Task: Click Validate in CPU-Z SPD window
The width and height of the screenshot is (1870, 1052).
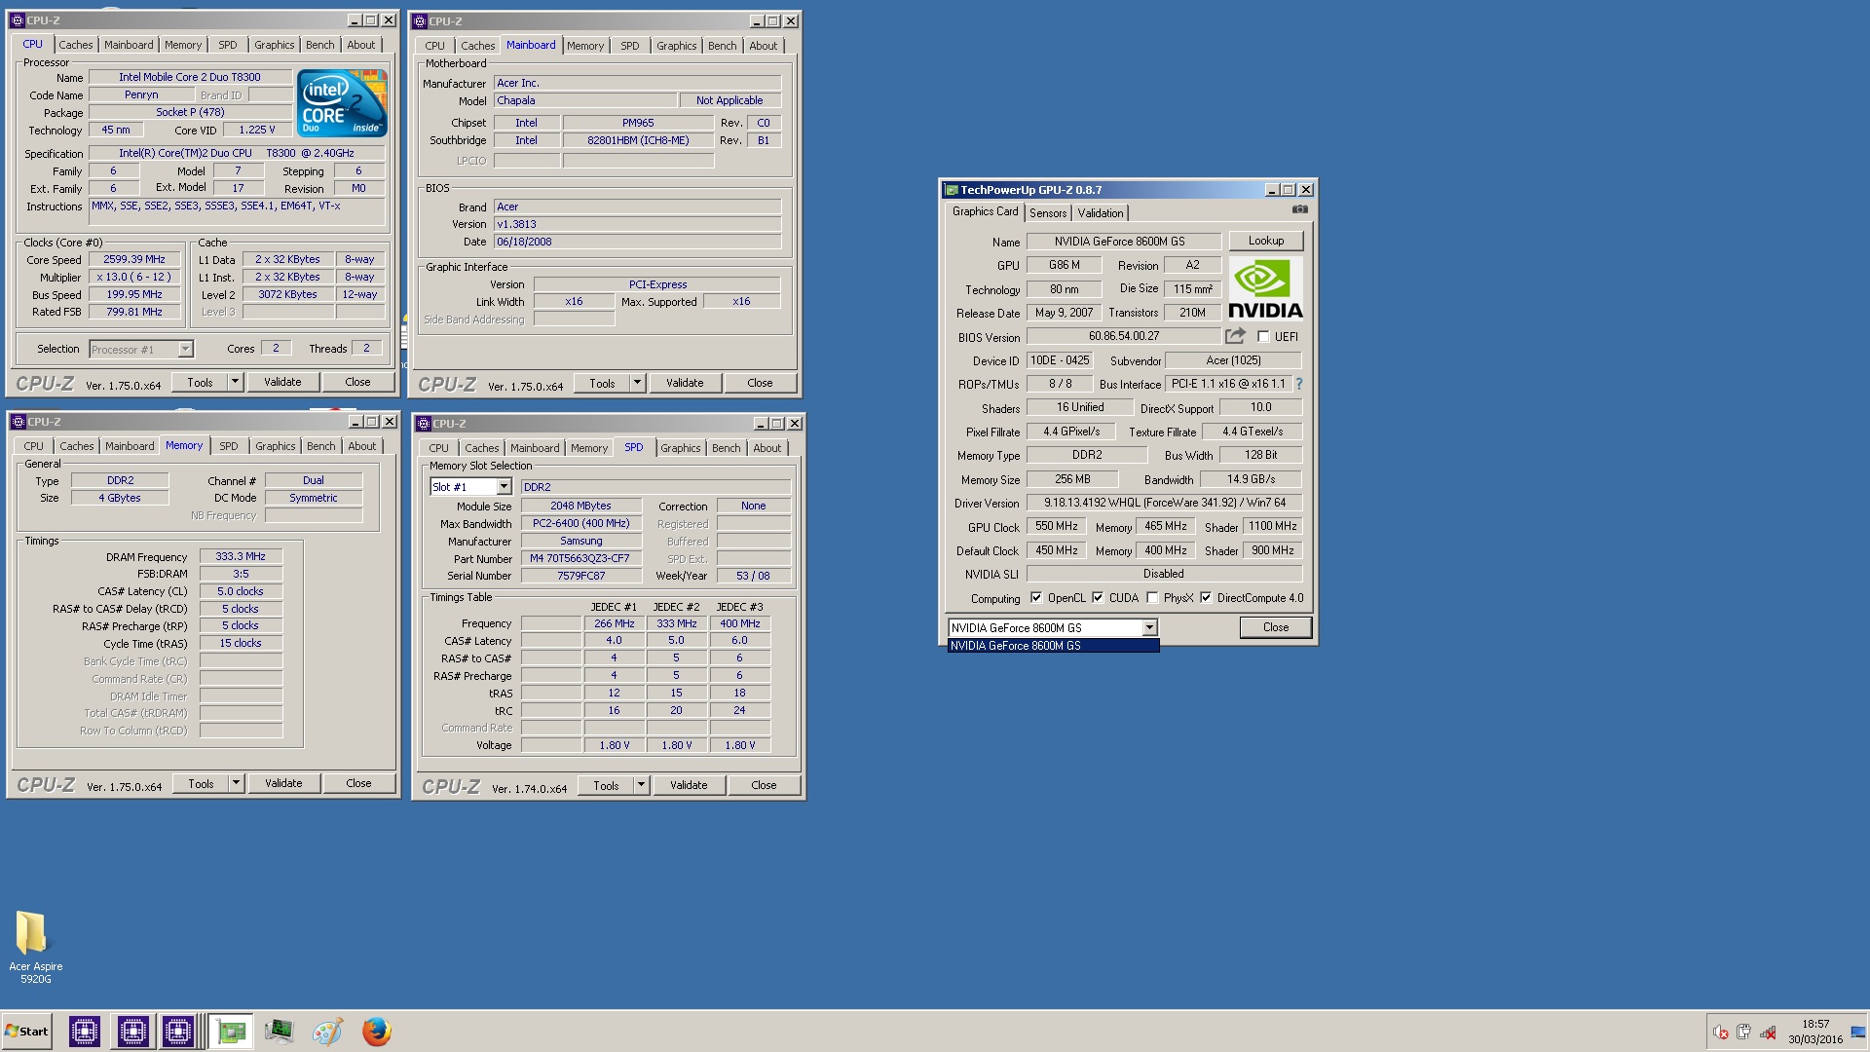Action: tap(689, 785)
